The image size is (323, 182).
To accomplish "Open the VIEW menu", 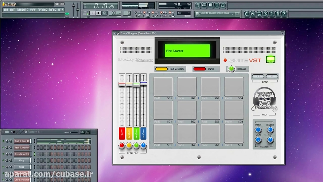I will click(33, 10).
